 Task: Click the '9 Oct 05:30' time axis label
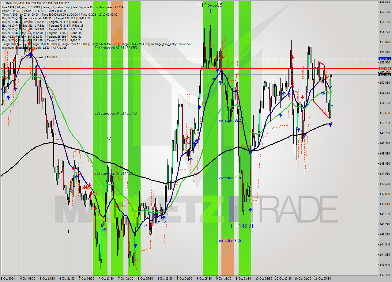coord(204,279)
